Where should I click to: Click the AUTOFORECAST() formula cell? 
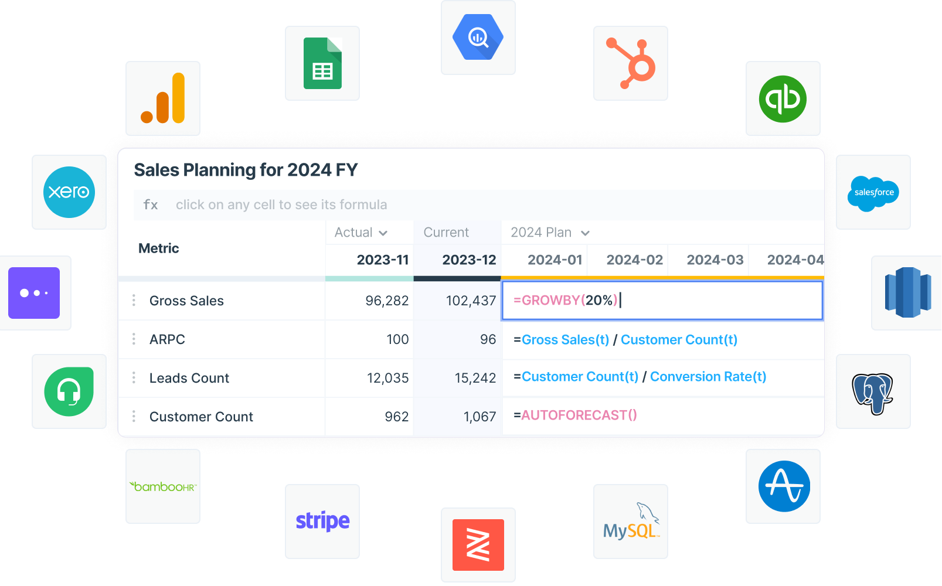click(x=662, y=415)
